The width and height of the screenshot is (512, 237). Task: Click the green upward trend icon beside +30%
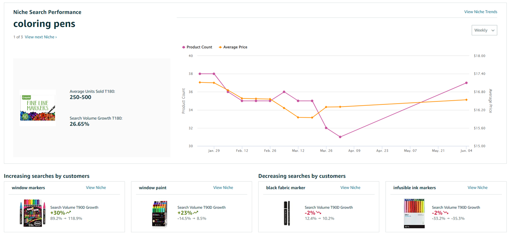[x=69, y=212]
